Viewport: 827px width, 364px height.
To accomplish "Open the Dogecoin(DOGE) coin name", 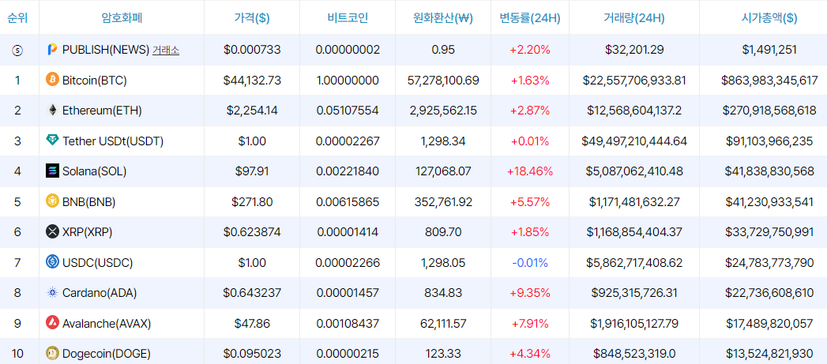I will [107, 354].
